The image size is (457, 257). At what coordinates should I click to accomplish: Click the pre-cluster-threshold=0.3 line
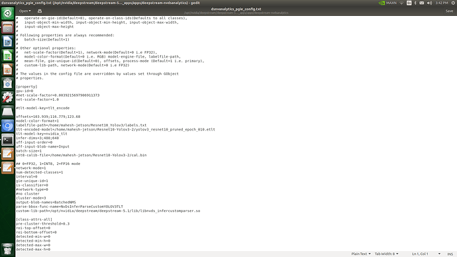42,224
